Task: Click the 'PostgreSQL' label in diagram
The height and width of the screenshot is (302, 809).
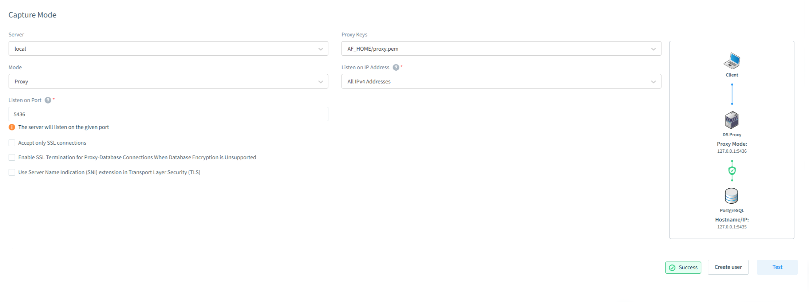Action: point(732,211)
